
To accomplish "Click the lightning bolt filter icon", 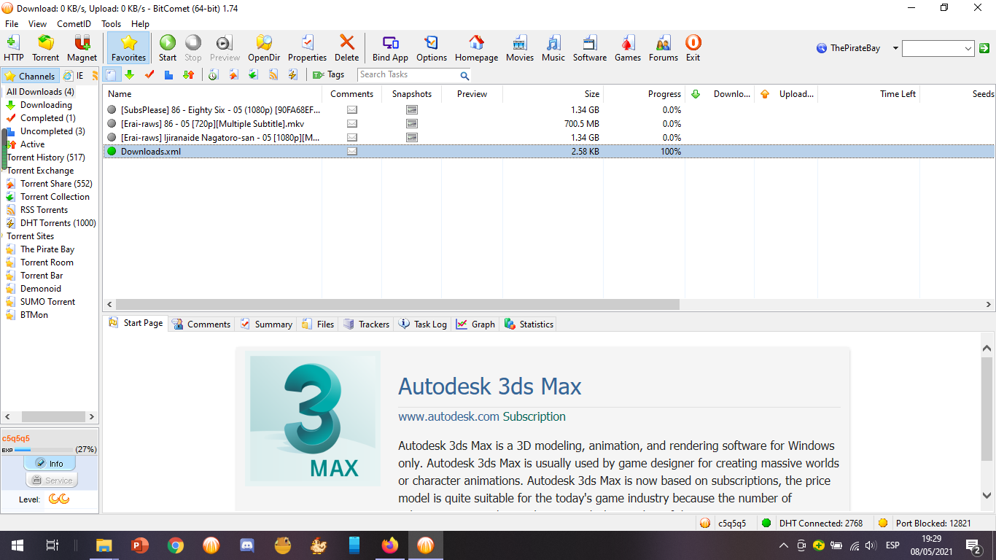I will point(293,74).
